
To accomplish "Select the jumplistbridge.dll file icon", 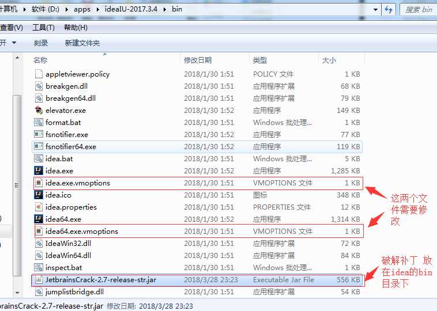I will (39, 292).
